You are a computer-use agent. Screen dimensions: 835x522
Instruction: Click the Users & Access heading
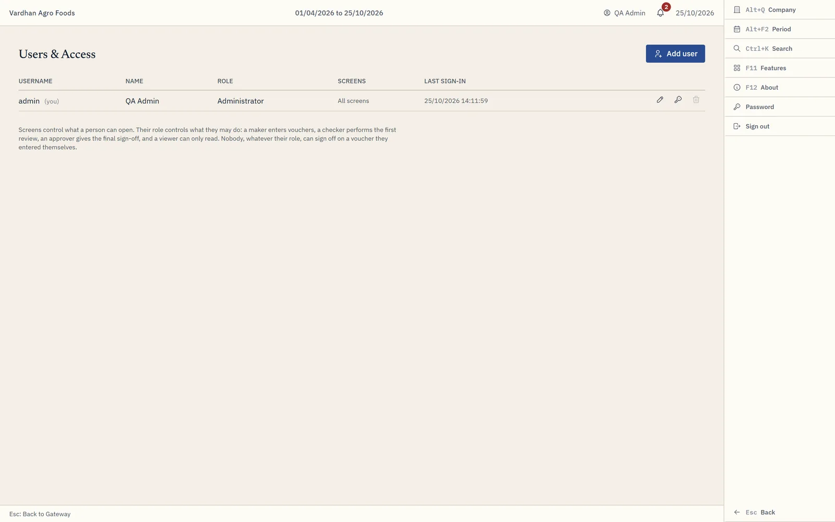[x=57, y=54]
